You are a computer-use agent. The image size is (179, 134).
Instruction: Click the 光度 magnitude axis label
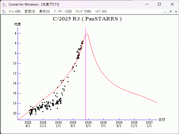coord(18,24)
